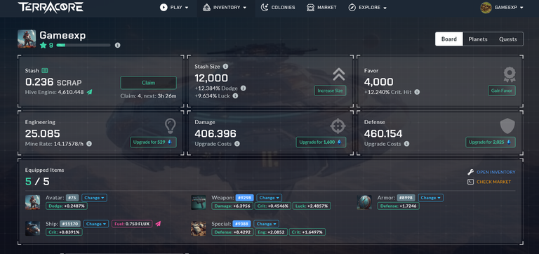This screenshot has height=254, width=539.
Task: Click the Increase Size button
Action: [x=330, y=91]
